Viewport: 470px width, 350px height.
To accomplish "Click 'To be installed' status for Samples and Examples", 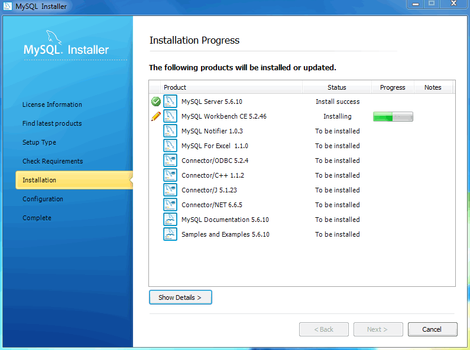I will (338, 234).
